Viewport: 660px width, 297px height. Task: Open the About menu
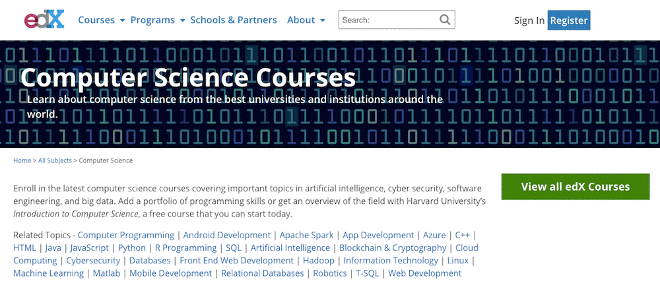pos(301,20)
